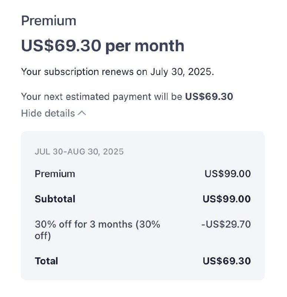The image size is (287, 297).
Task: Click the "30% off for 3 months" discount label
Action: coord(97,224)
